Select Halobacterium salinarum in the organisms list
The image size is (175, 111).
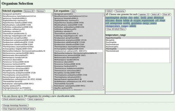[x=71, y=51]
